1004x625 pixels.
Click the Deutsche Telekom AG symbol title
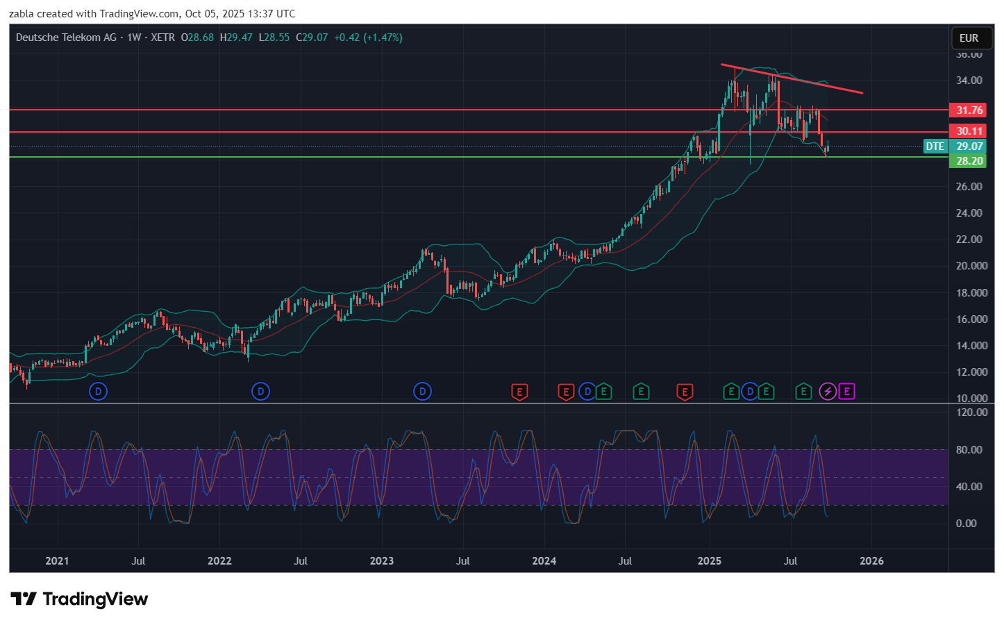click(66, 37)
